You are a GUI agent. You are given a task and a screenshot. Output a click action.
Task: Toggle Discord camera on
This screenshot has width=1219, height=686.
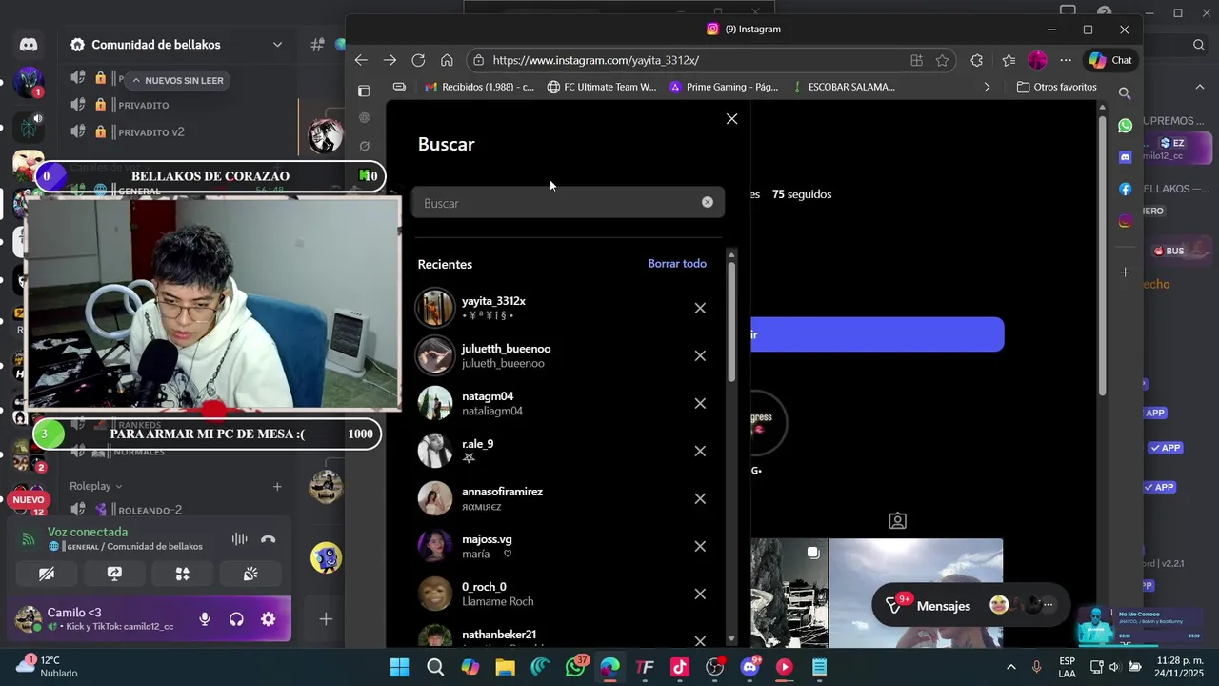(x=47, y=574)
